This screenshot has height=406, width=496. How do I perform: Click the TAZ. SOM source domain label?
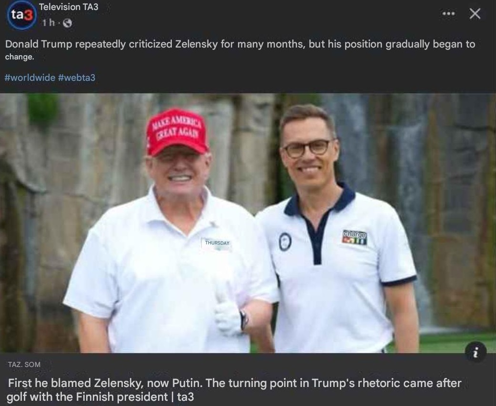click(24, 364)
